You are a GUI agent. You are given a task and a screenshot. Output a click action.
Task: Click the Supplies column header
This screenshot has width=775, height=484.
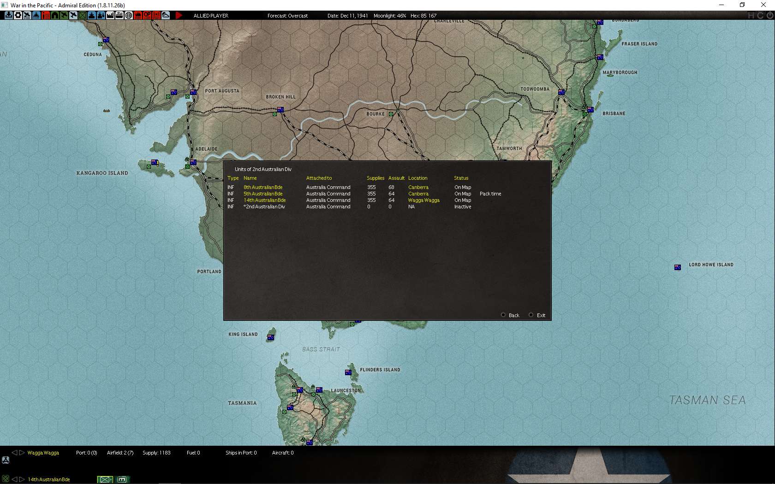(376, 178)
